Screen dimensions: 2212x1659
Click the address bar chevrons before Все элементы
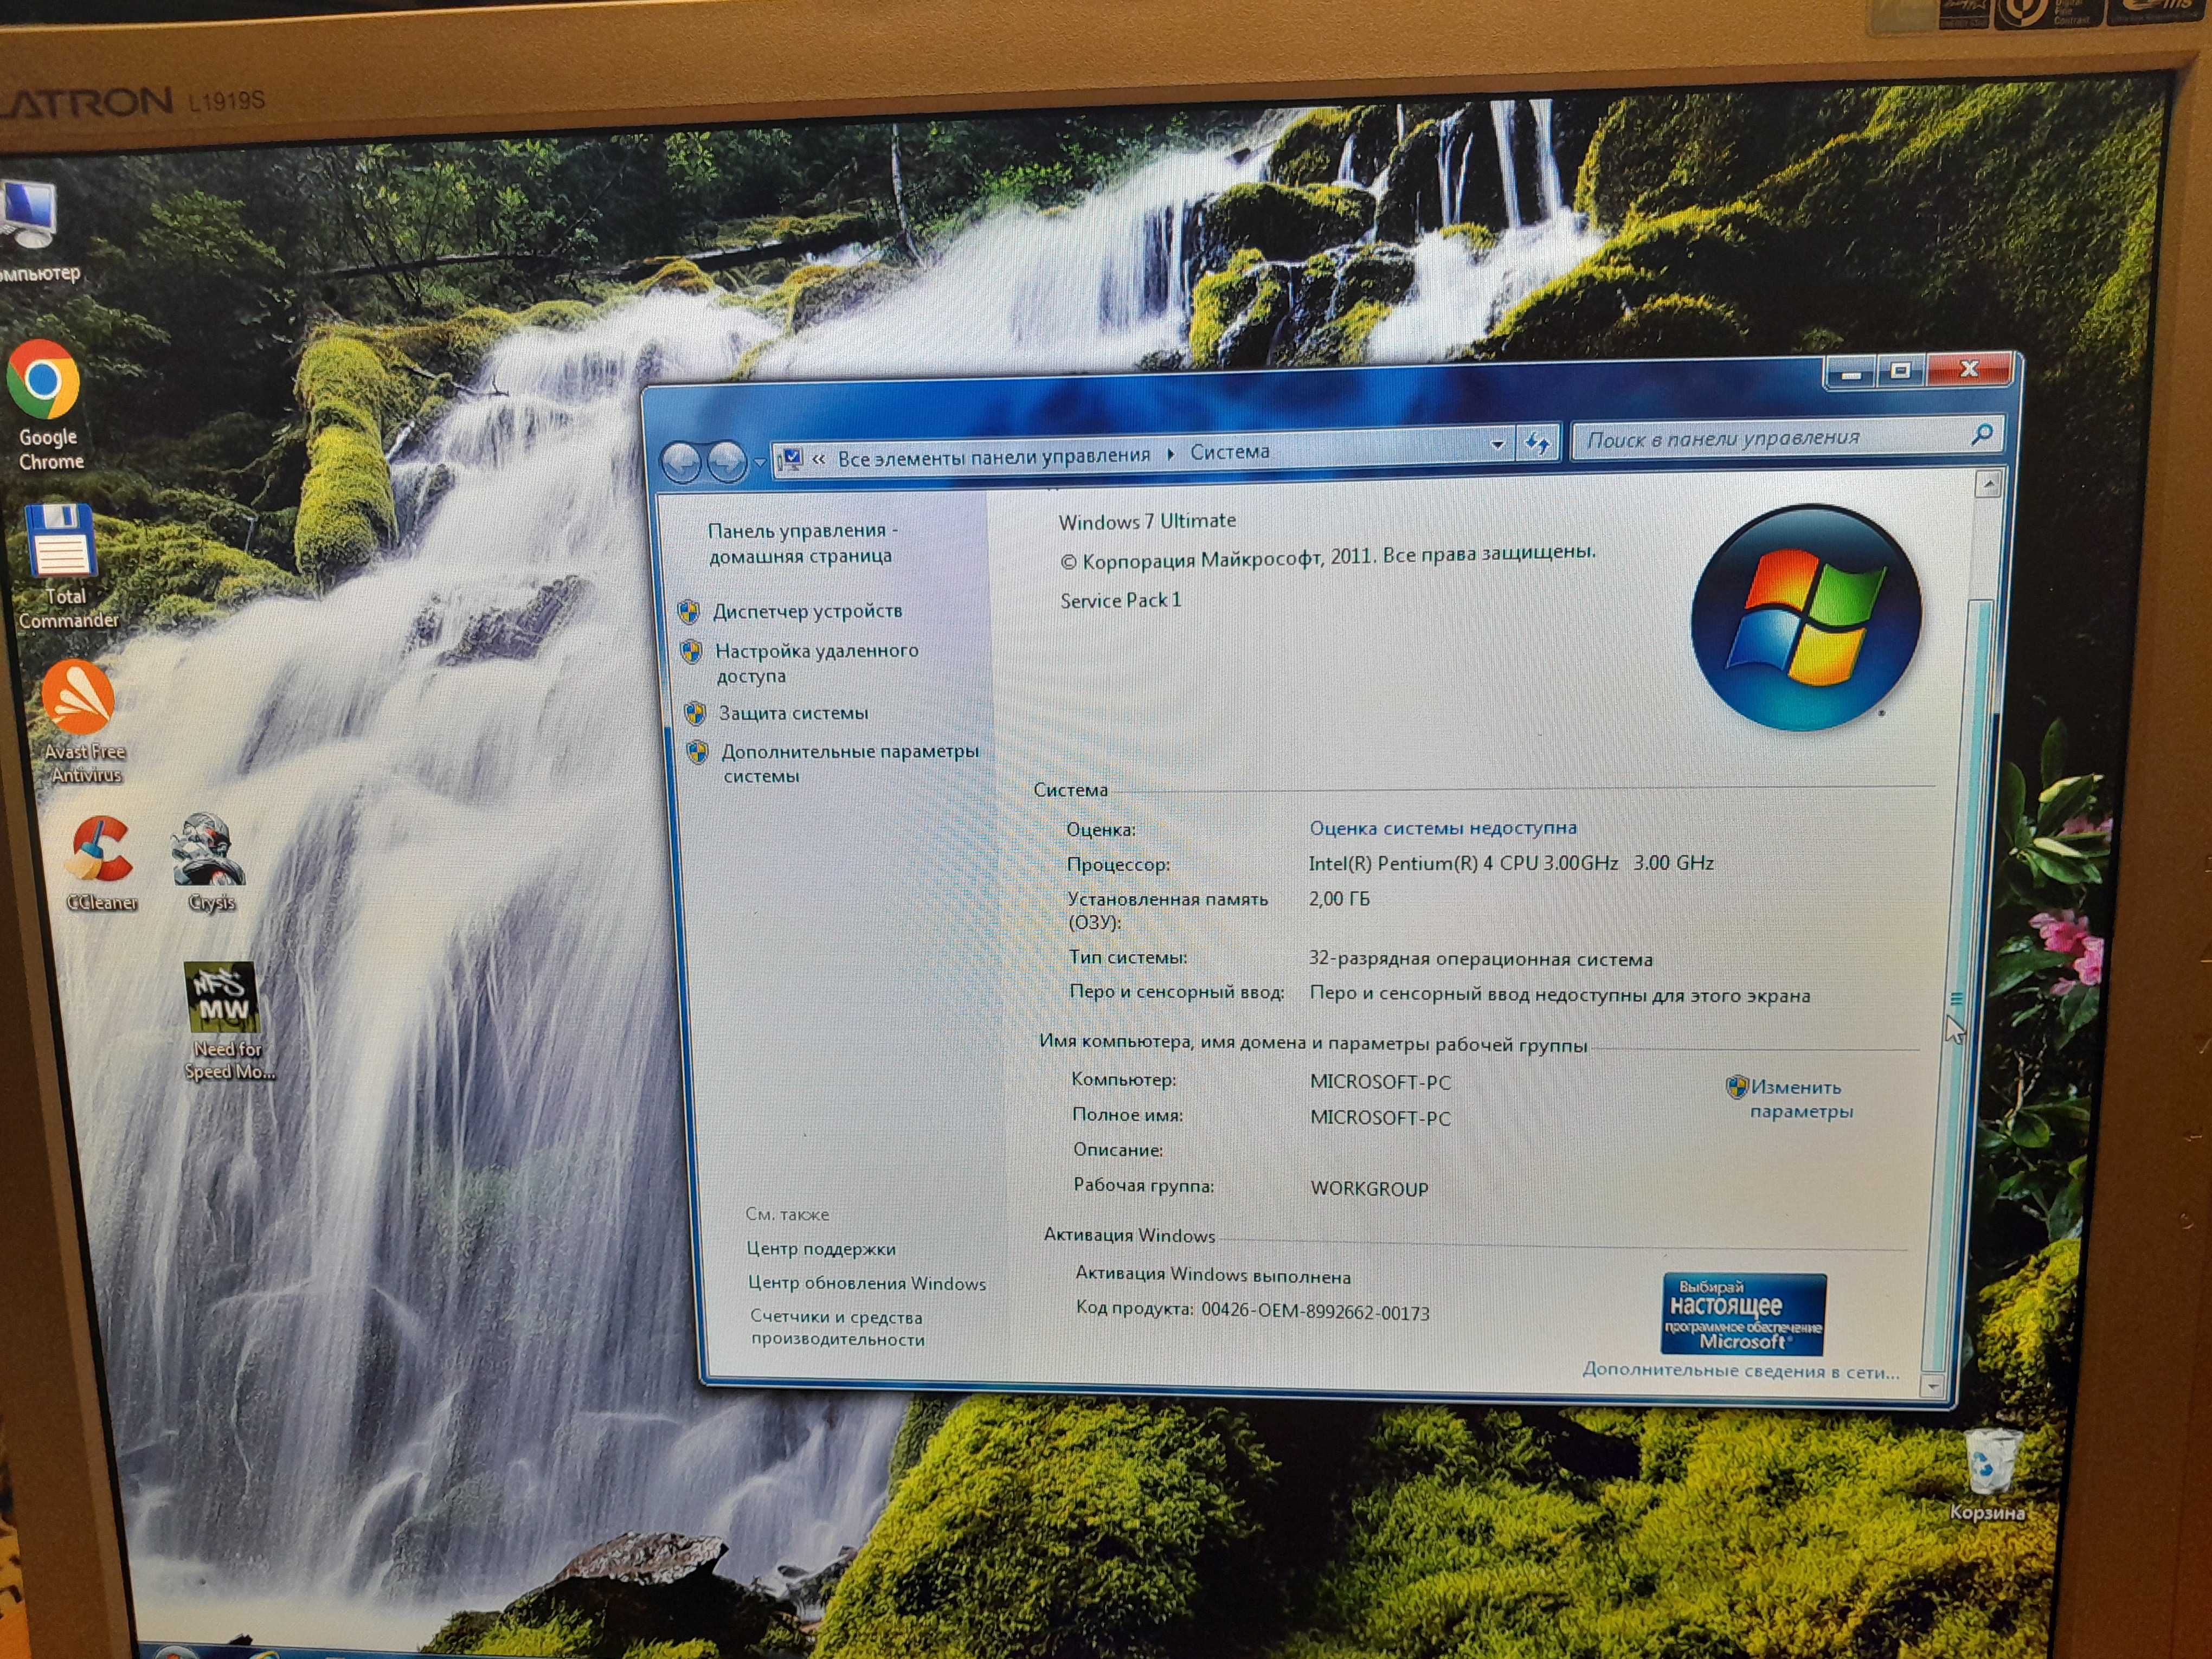[818, 459]
